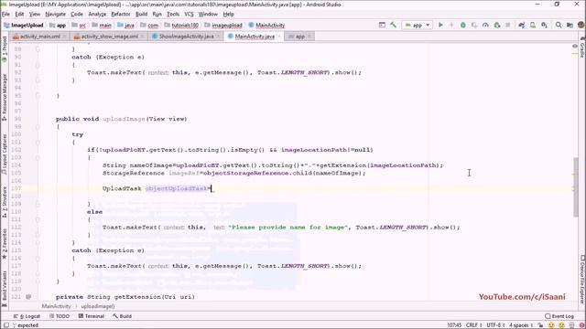This screenshot has height=329, width=586.
Task: Switch to the activity_show_image.xml tab
Action: click(x=109, y=37)
